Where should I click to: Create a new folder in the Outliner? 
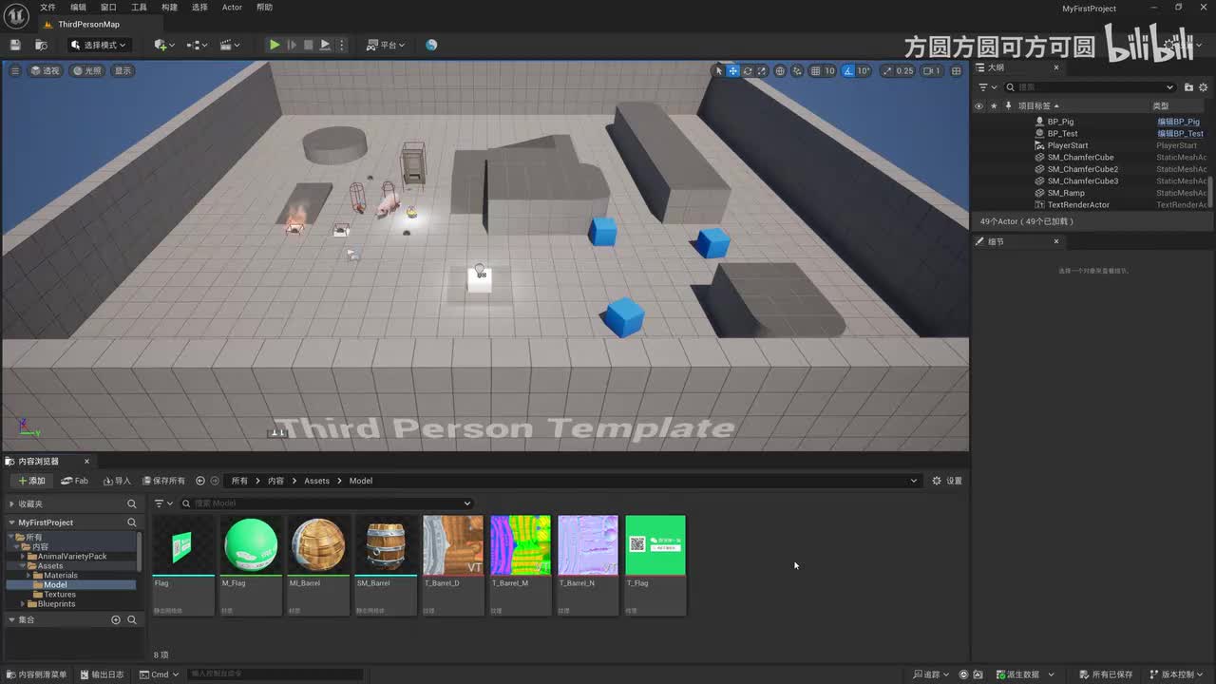point(1188,87)
